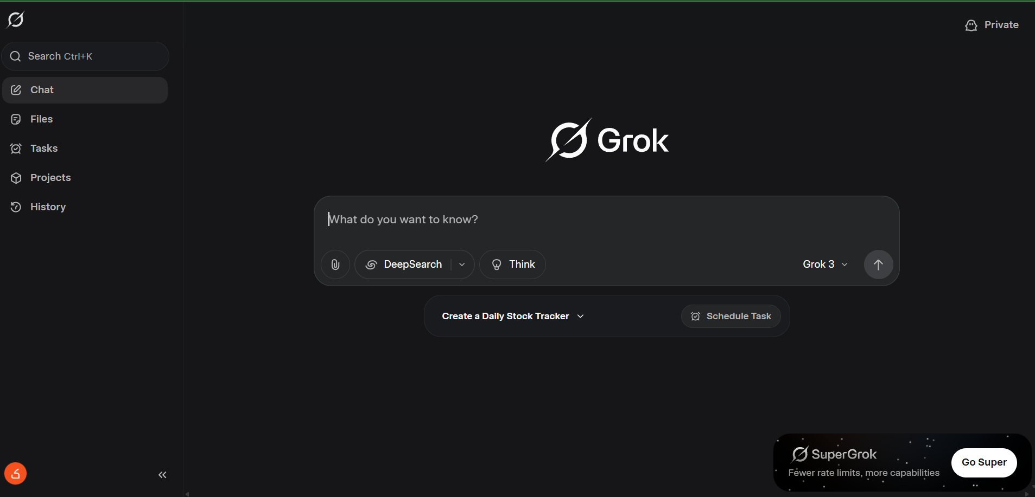Attach a file with paperclip icon
The width and height of the screenshot is (1035, 497).
pos(335,264)
